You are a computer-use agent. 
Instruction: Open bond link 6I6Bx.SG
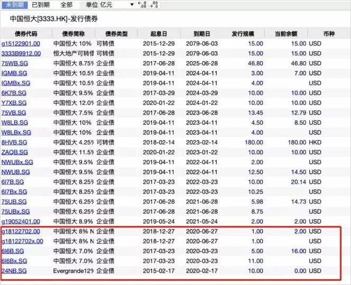(14, 261)
